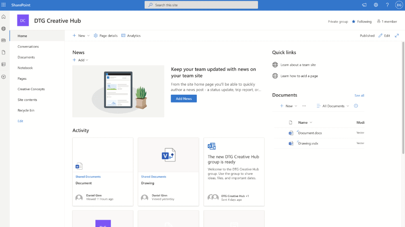Click the Published status label
Viewport: 405px width, 227px height.
click(x=367, y=36)
